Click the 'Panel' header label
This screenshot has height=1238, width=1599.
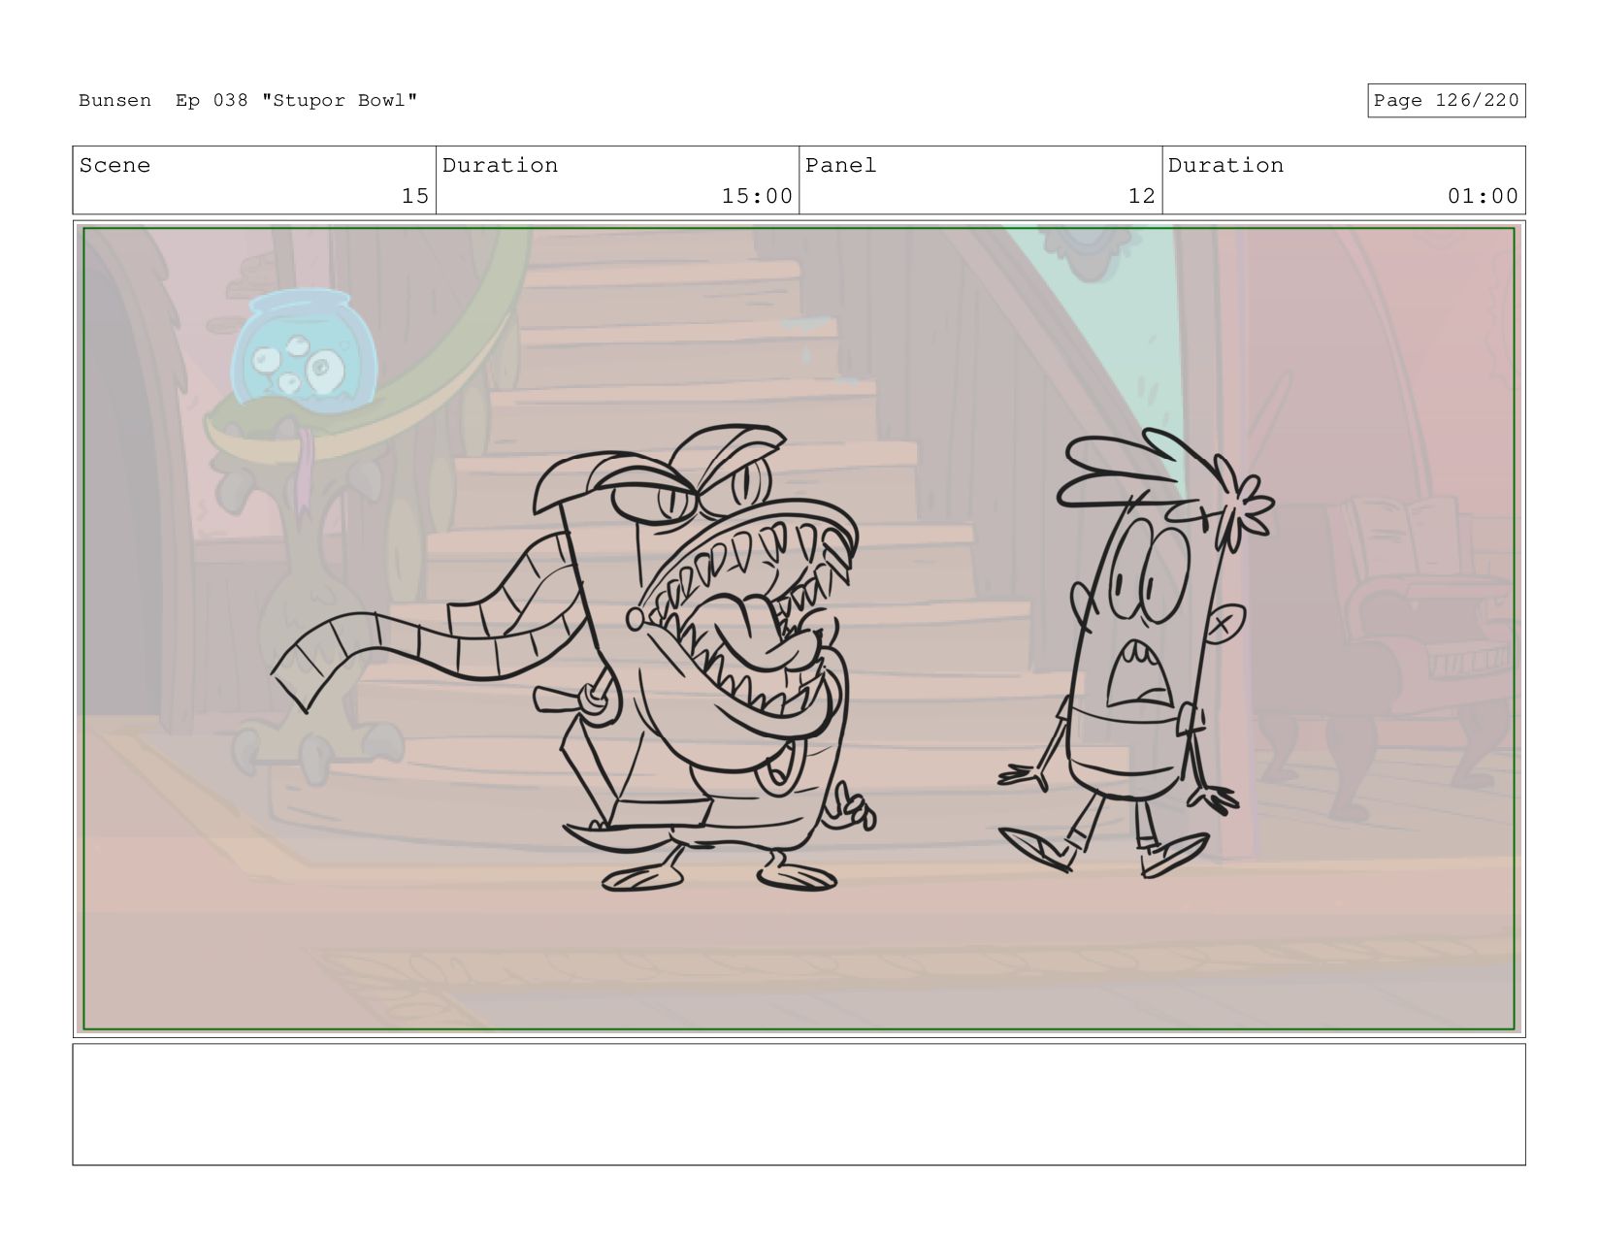click(x=840, y=165)
